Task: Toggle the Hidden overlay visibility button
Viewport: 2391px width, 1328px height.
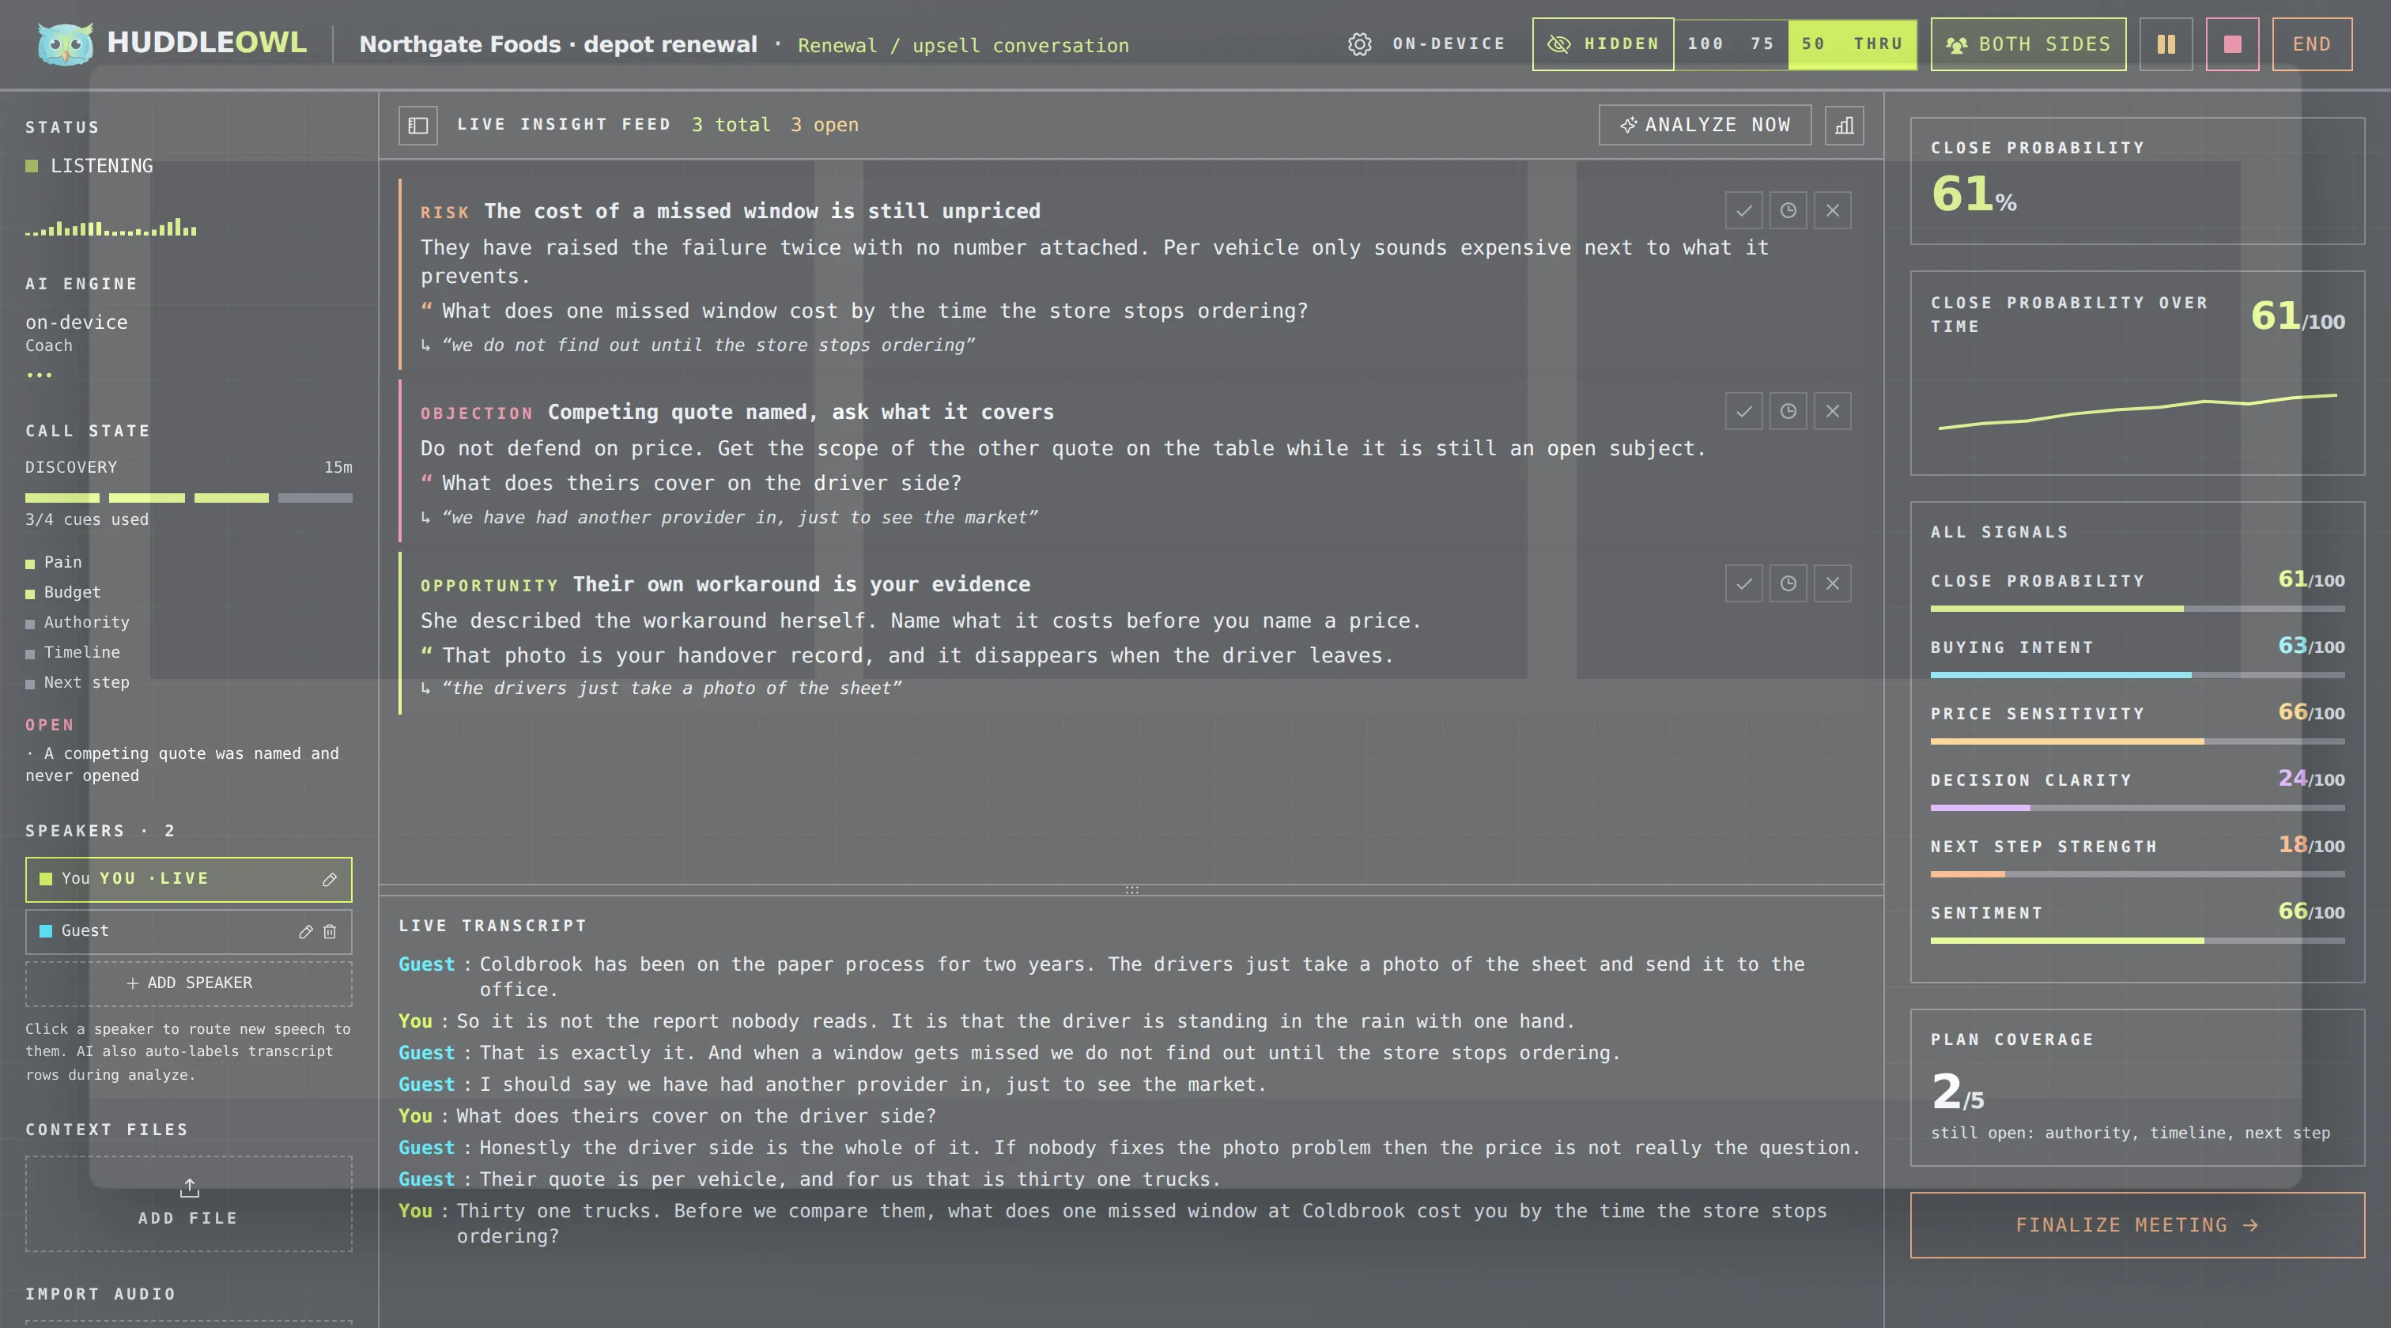Action: (1603, 43)
